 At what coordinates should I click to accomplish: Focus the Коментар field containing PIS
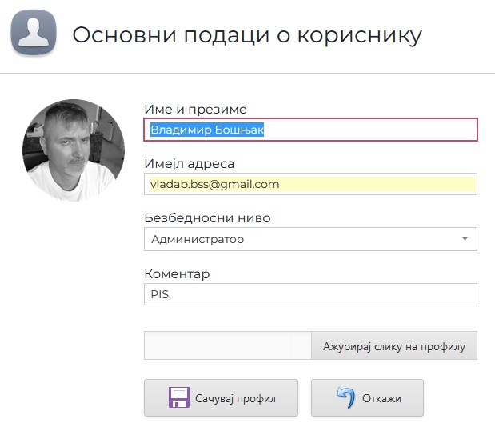point(310,294)
